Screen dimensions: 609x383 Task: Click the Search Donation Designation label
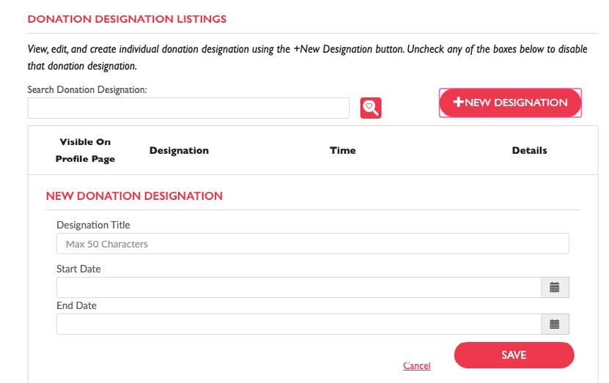coord(87,89)
